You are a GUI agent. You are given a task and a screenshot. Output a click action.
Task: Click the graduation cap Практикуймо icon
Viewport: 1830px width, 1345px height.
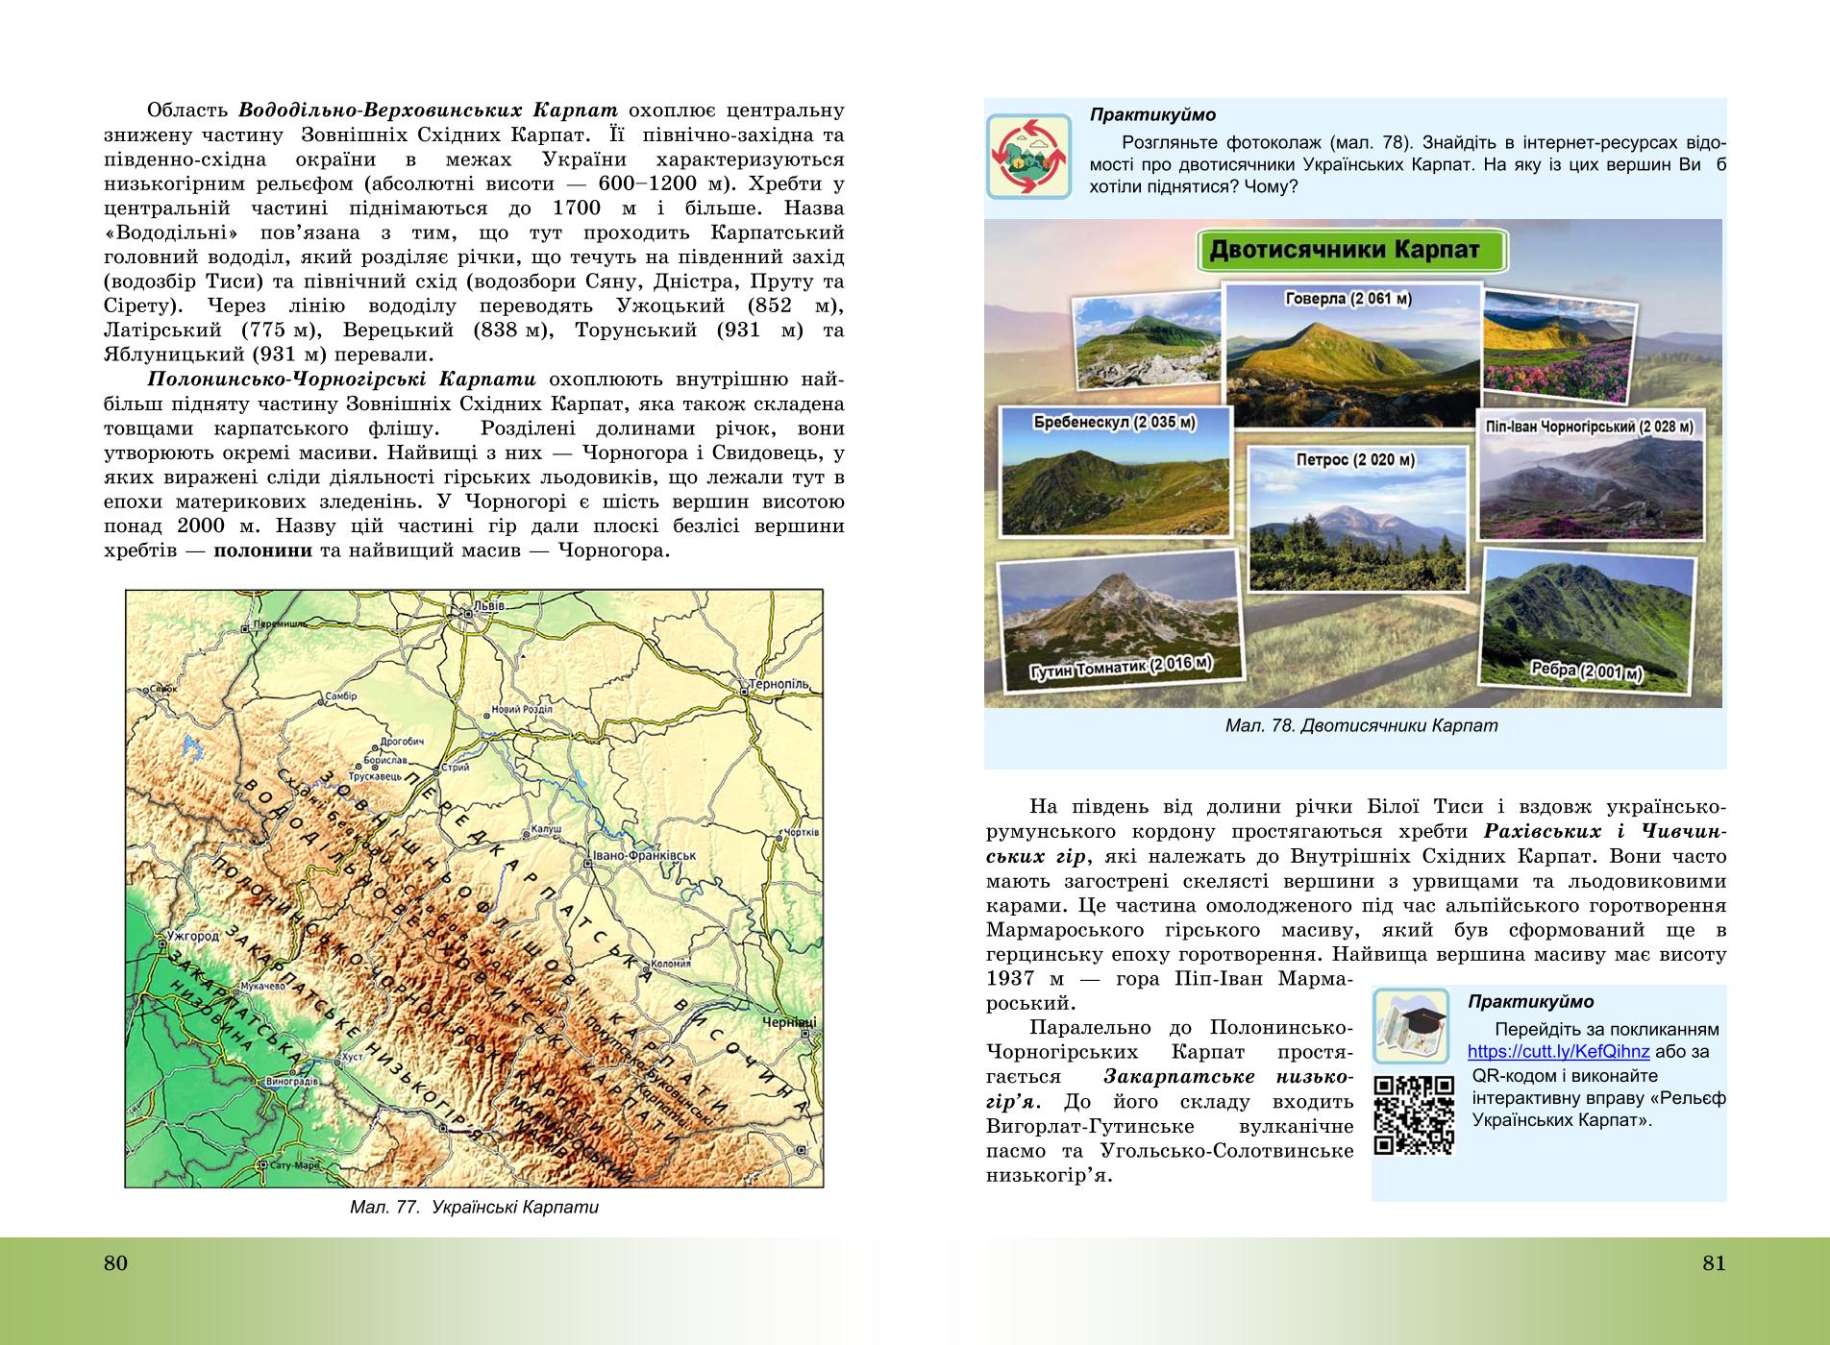point(1411,1026)
